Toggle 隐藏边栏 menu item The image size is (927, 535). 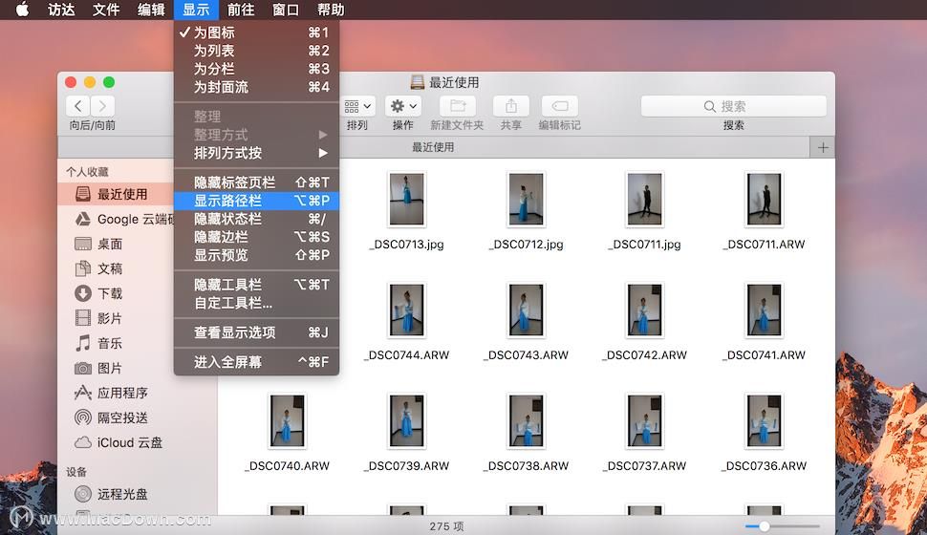(256, 237)
